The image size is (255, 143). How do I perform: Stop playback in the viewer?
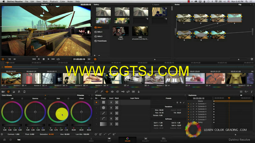(44, 59)
